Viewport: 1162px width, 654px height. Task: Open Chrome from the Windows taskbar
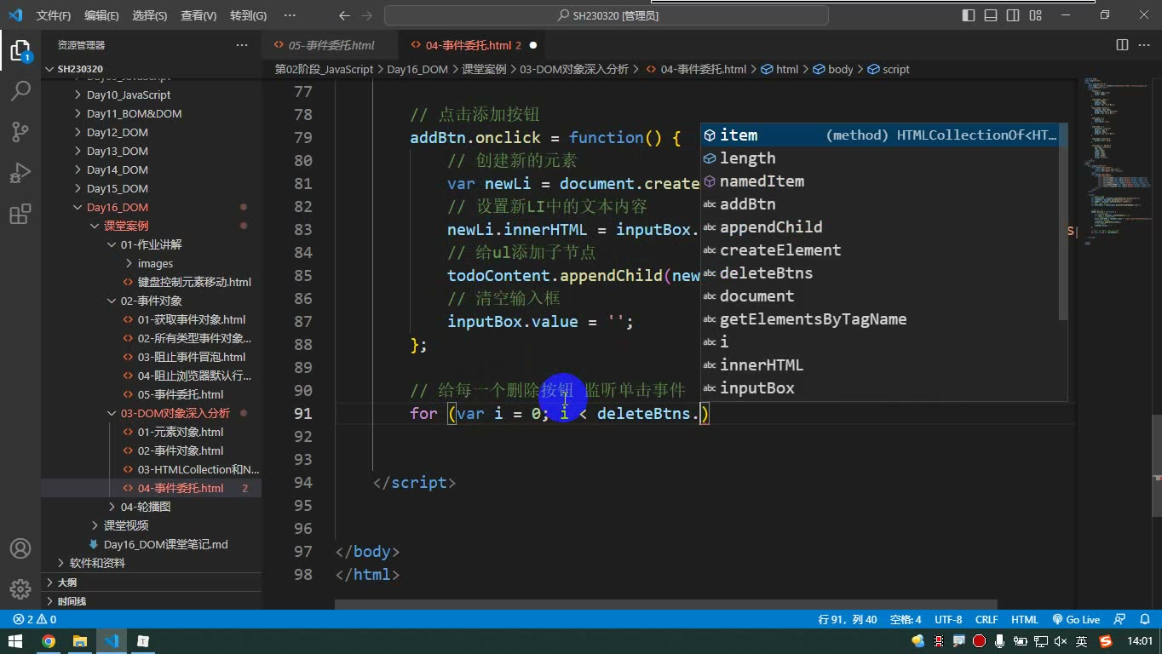[x=49, y=641]
